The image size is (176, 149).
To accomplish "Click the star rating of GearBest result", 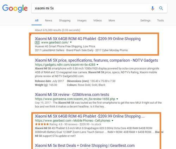I will click(42, 124).
